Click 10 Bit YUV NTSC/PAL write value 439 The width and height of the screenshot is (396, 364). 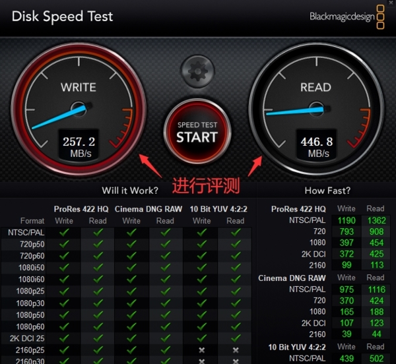[346, 359]
